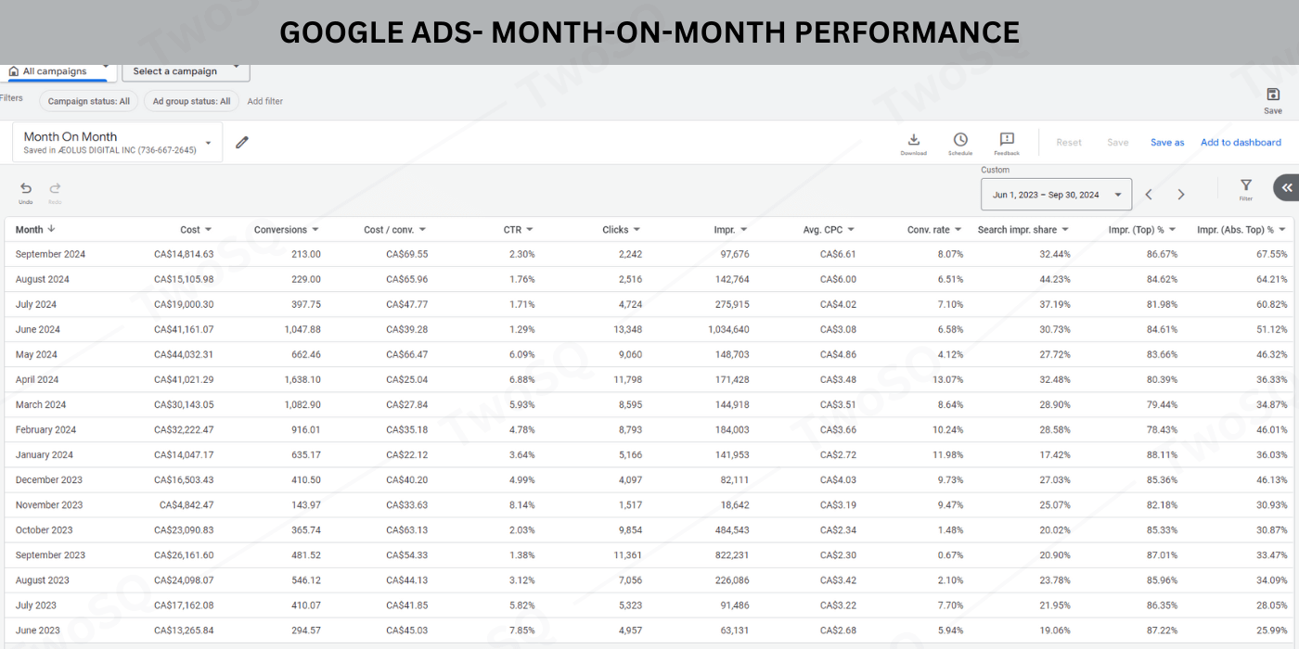Click the Campaign status: All filter chip
1299x649 pixels.
point(89,101)
